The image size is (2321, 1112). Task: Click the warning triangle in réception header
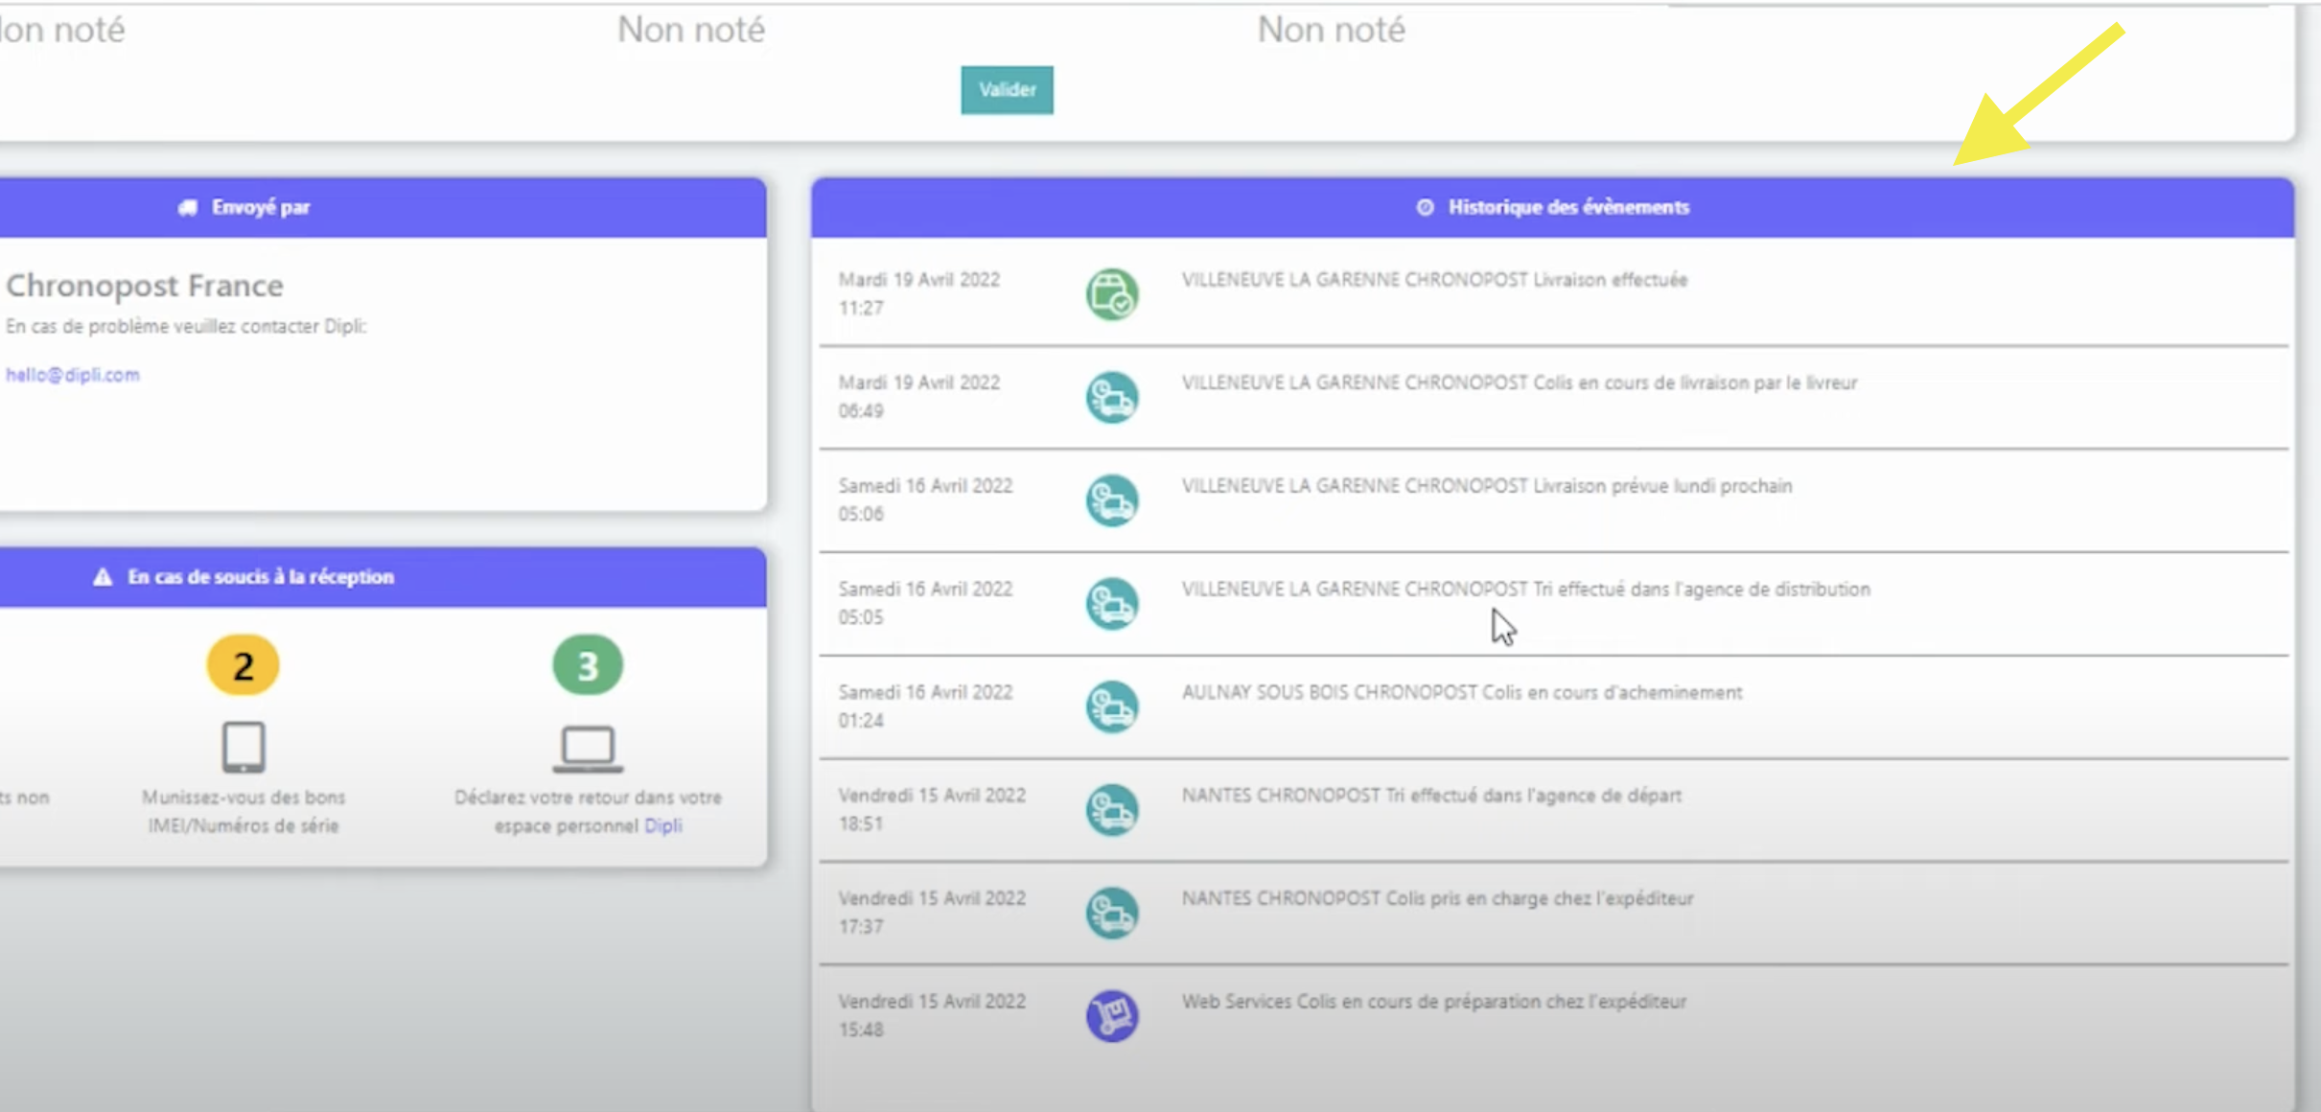tap(103, 576)
